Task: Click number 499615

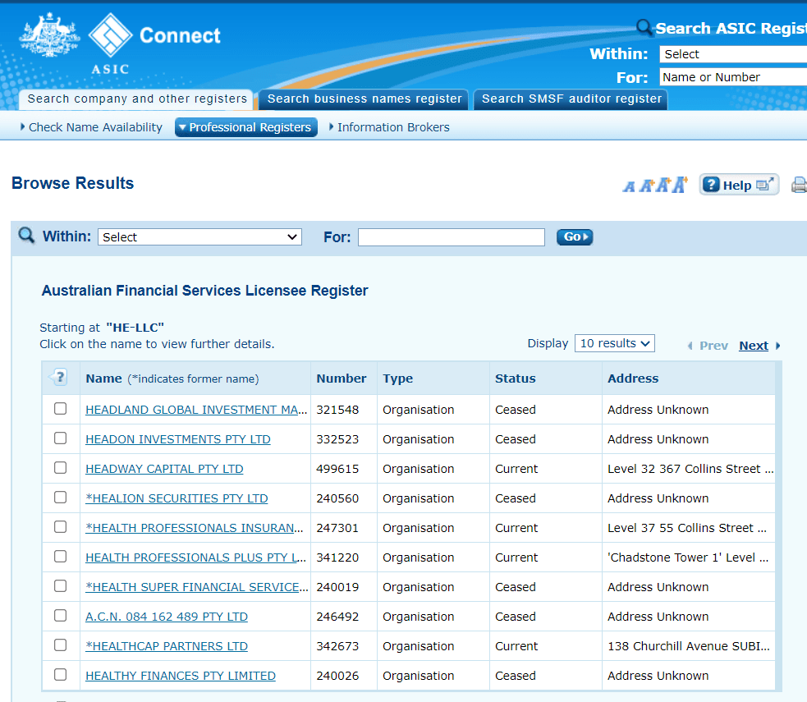Action: pos(337,469)
